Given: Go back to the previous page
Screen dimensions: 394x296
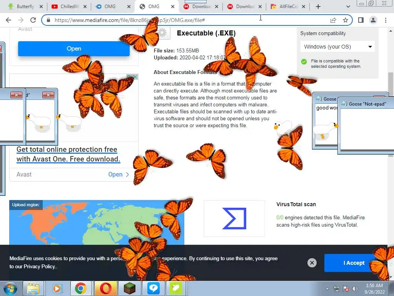Looking at the screenshot, I should [8, 20].
